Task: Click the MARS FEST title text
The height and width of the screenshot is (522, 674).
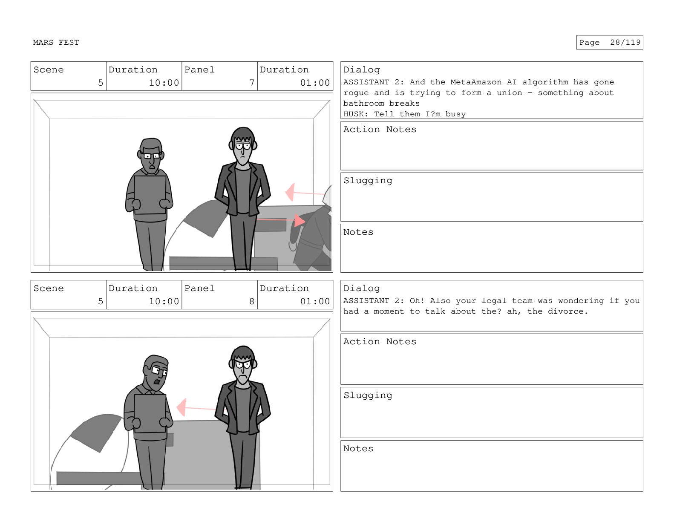Action: pos(56,43)
